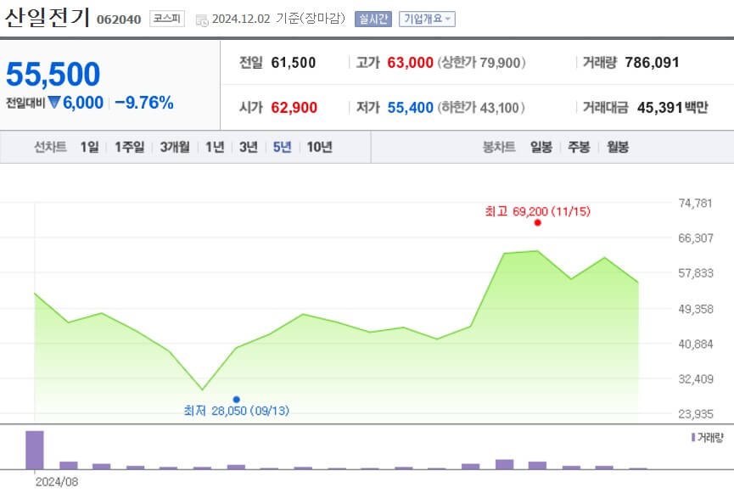Switch to the 3년 chart tab

[x=247, y=146]
